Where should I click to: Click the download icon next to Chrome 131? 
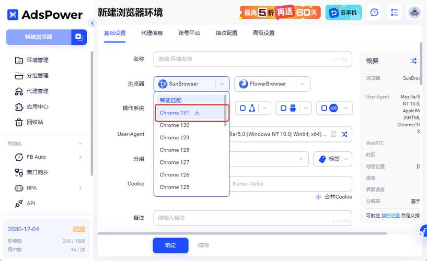(197, 113)
